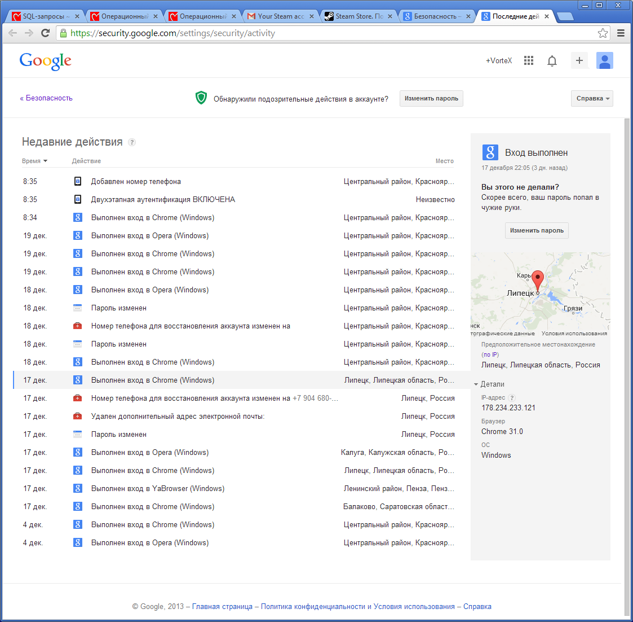This screenshot has width=633, height=622.
Task: Open Политика конфиденциальности и Условия использования link
Action: click(358, 607)
